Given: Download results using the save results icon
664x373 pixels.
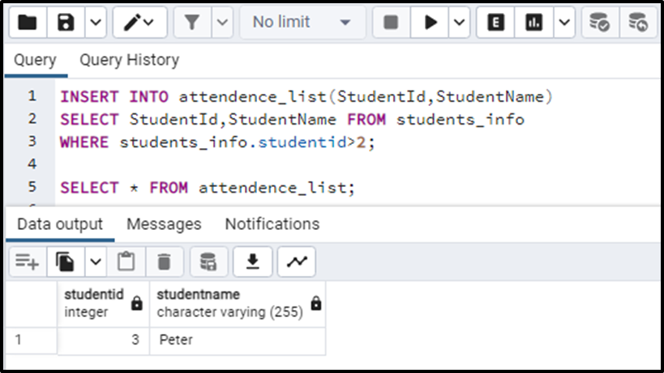Looking at the screenshot, I should 253,261.
